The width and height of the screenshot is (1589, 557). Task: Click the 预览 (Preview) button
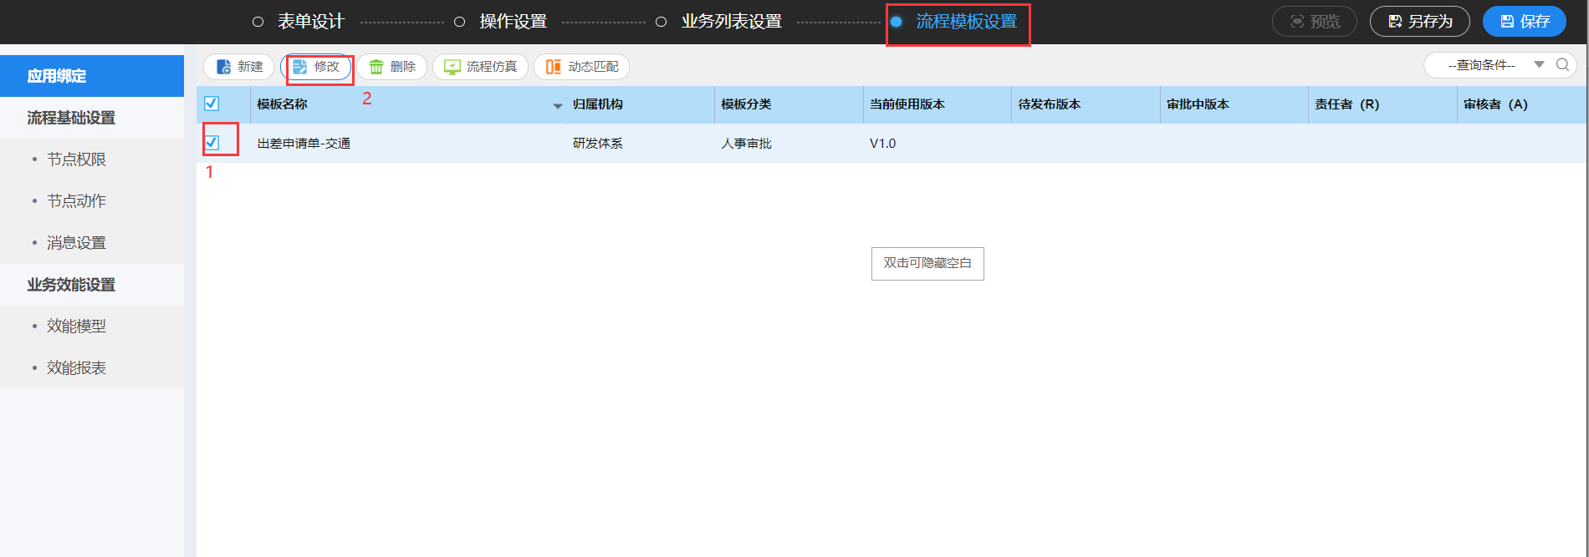[x=1314, y=22]
